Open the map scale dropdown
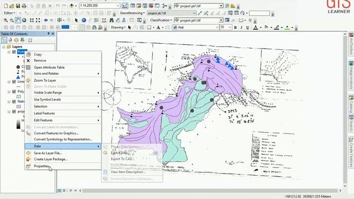This screenshot has width=354, height=199. pos(118,6)
